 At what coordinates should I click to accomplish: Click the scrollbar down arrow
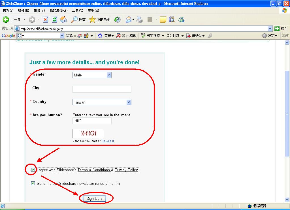[287, 200]
